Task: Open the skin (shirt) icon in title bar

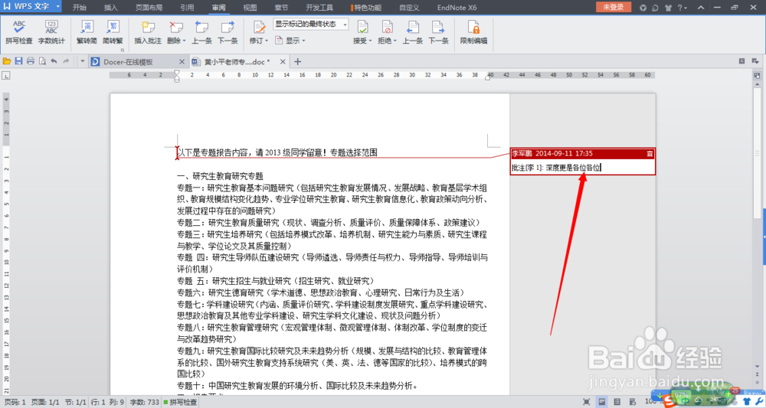Action: point(668,8)
